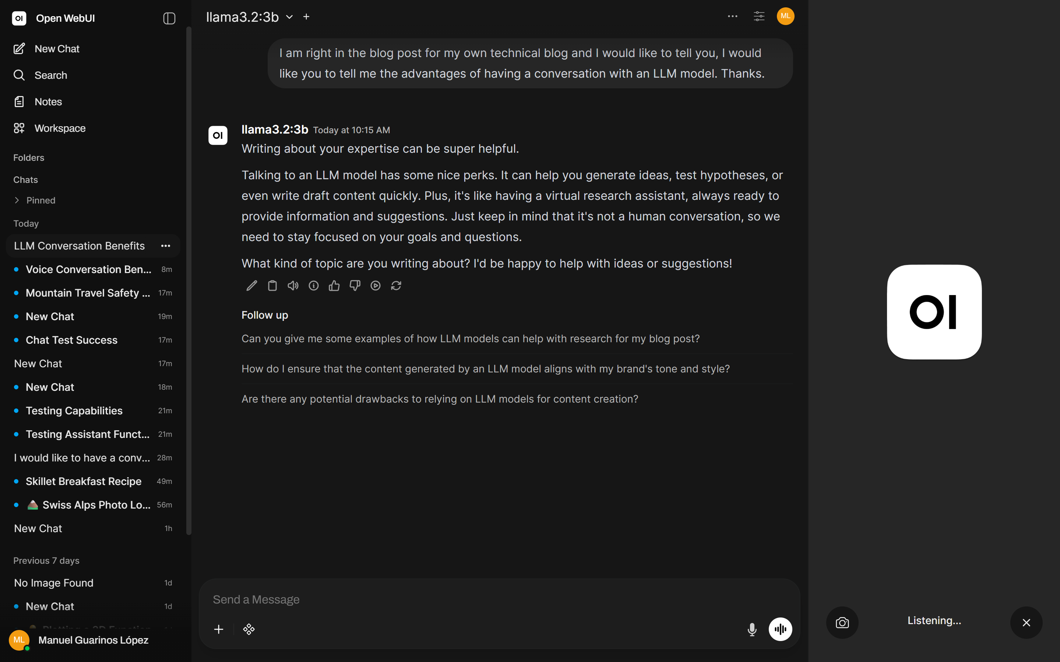This screenshot has height=662, width=1060.
Task: Rate the response with thumbs up
Action: tap(334, 285)
